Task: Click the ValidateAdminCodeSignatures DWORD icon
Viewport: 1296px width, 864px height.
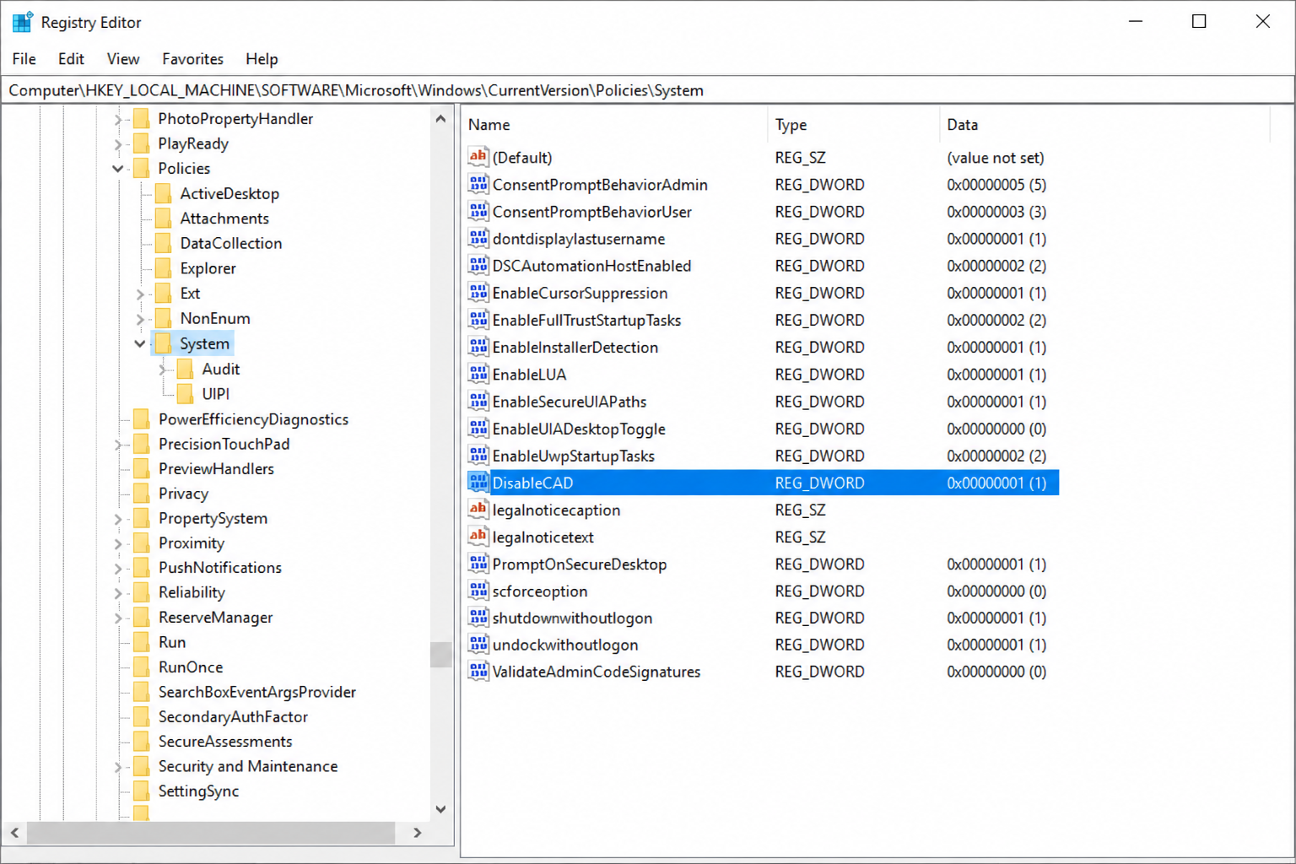Action: [478, 672]
